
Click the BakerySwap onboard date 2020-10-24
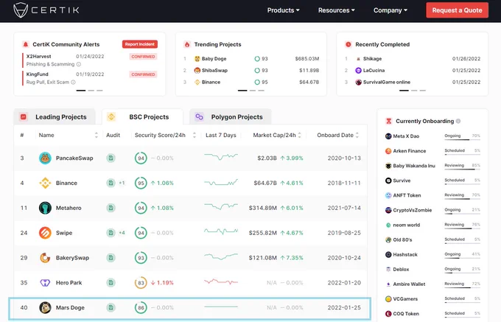coord(344,258)
